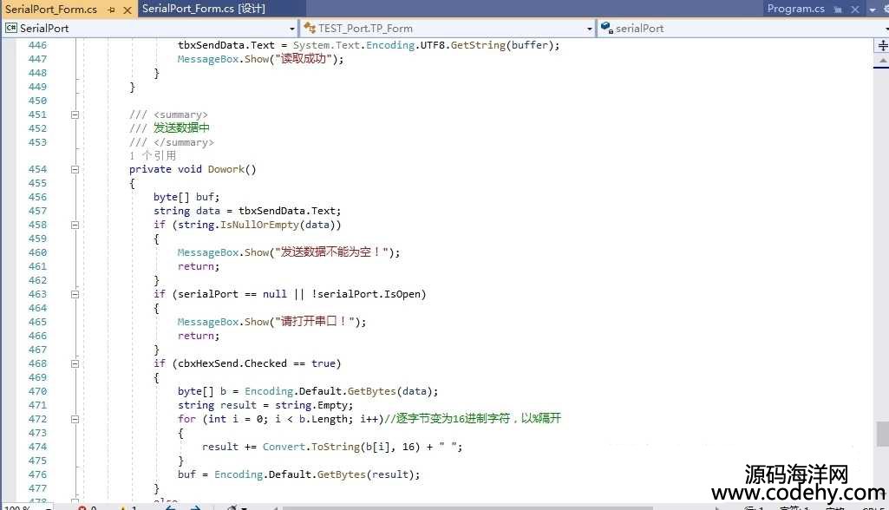Click b.Length in the for loop

pos(323,419)
